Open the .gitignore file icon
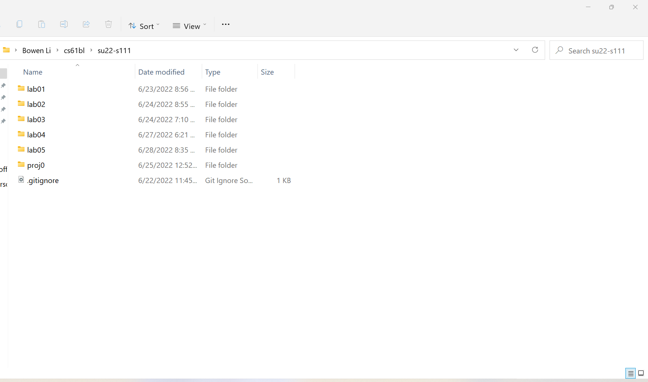The image size is (648, 382). click(21, 180)
